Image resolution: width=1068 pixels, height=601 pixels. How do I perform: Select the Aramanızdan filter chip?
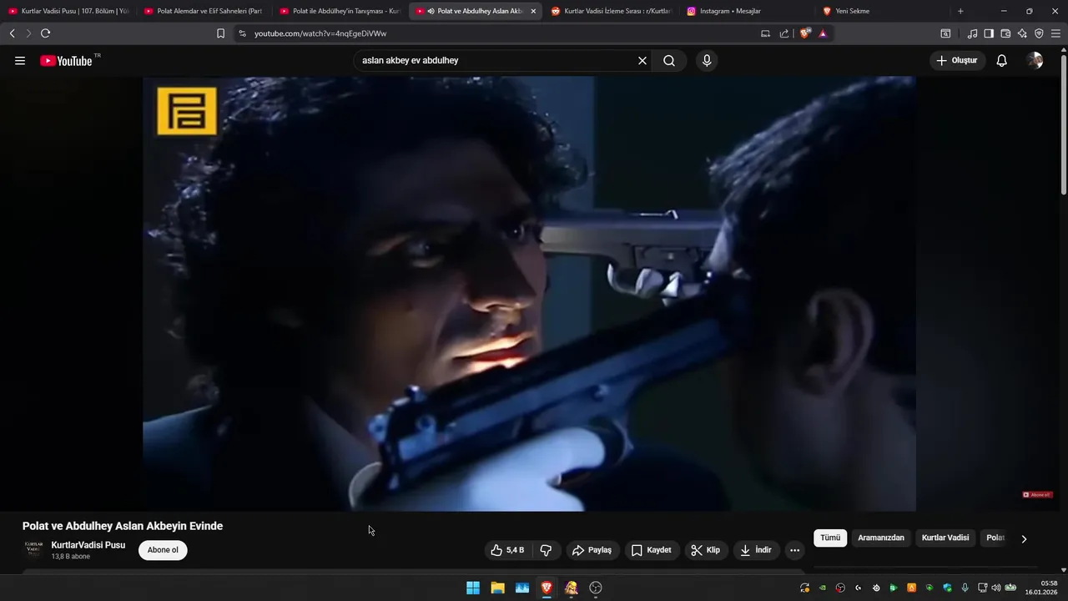(881, 538)
